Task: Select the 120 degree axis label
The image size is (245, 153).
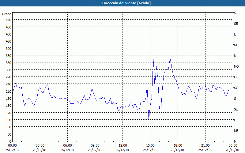Action: pyautogui.click(x=9, y=113)
